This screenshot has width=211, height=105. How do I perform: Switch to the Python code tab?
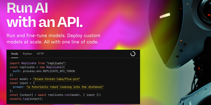click(27, 54)
